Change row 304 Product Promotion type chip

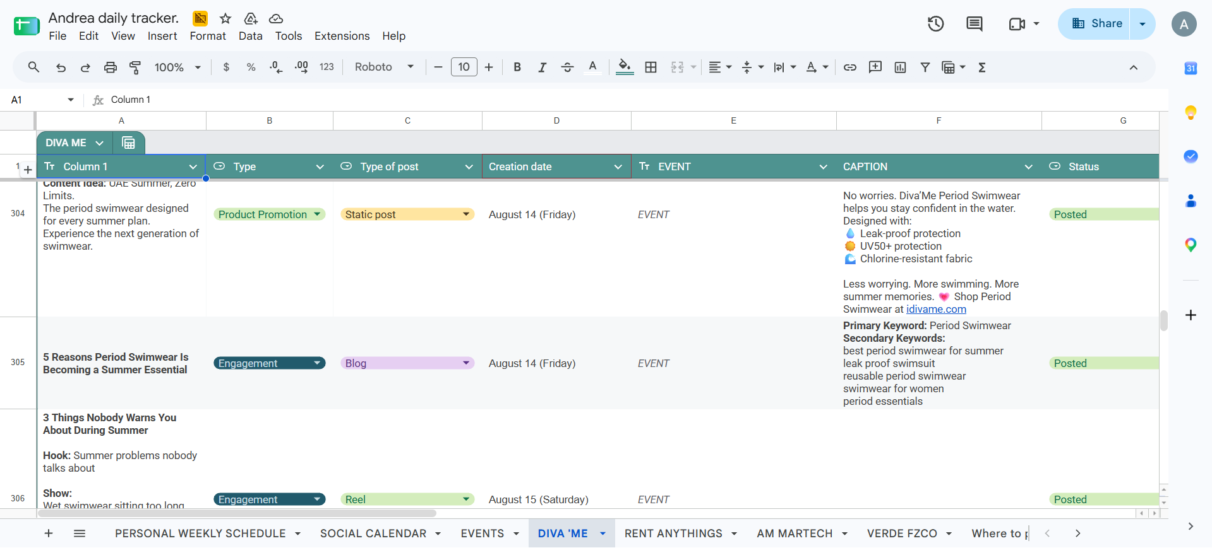[x=269, y=214]
